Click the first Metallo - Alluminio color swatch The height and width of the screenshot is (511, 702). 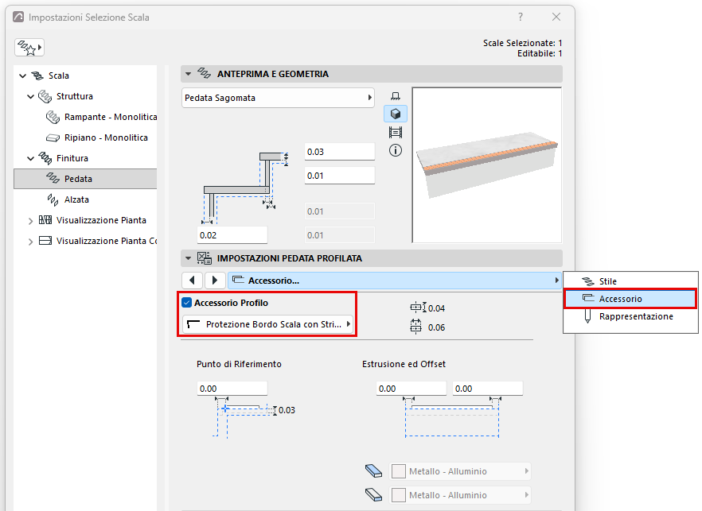(399, 470)
